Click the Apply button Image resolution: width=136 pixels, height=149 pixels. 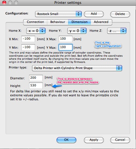94,140
